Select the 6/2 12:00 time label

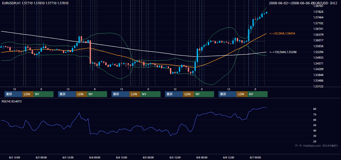[14, 157]
